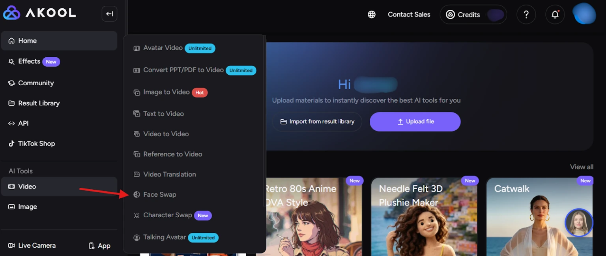
Task: Open Image to Video option
Action: pyautogui.click(x=166, y=92)
